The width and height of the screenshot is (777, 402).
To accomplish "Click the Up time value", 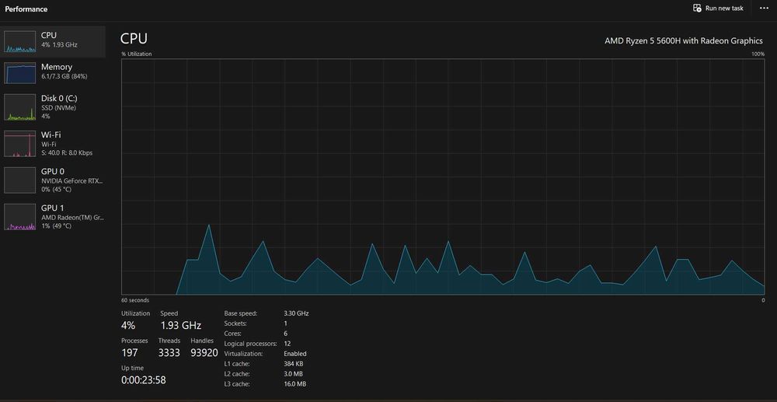I will pos(144,381).
